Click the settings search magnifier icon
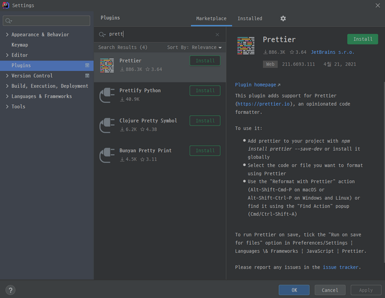Screen dimensions: 385x298 tap(9, 21)
